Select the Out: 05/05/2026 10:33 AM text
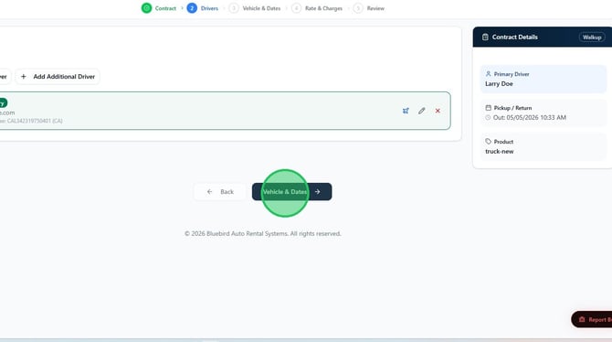 tap(530, 117)
